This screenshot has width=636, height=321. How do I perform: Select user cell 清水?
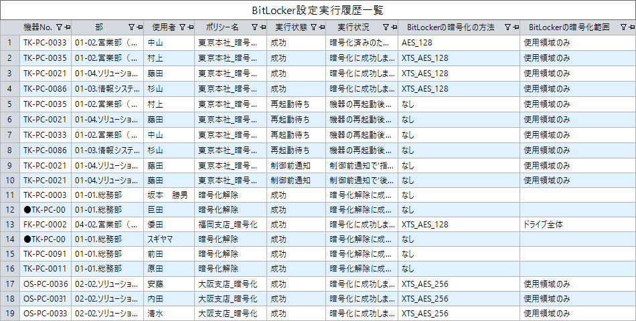tap(169, 313)
